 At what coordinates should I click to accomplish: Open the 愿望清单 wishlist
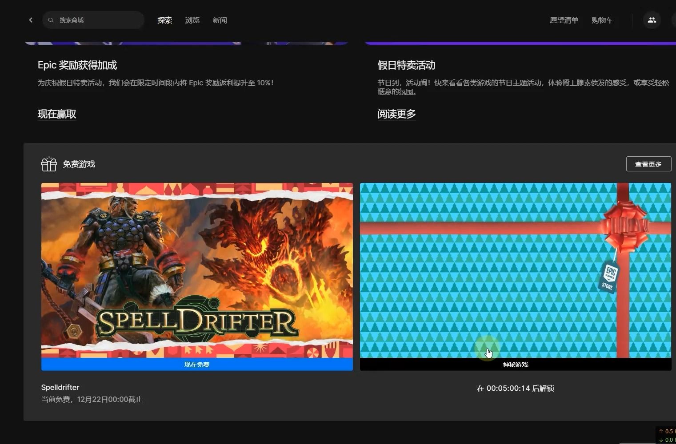[x=564, y=20]
